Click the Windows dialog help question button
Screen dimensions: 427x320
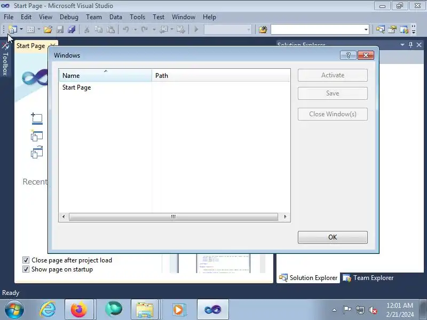(x=348, y=55)
